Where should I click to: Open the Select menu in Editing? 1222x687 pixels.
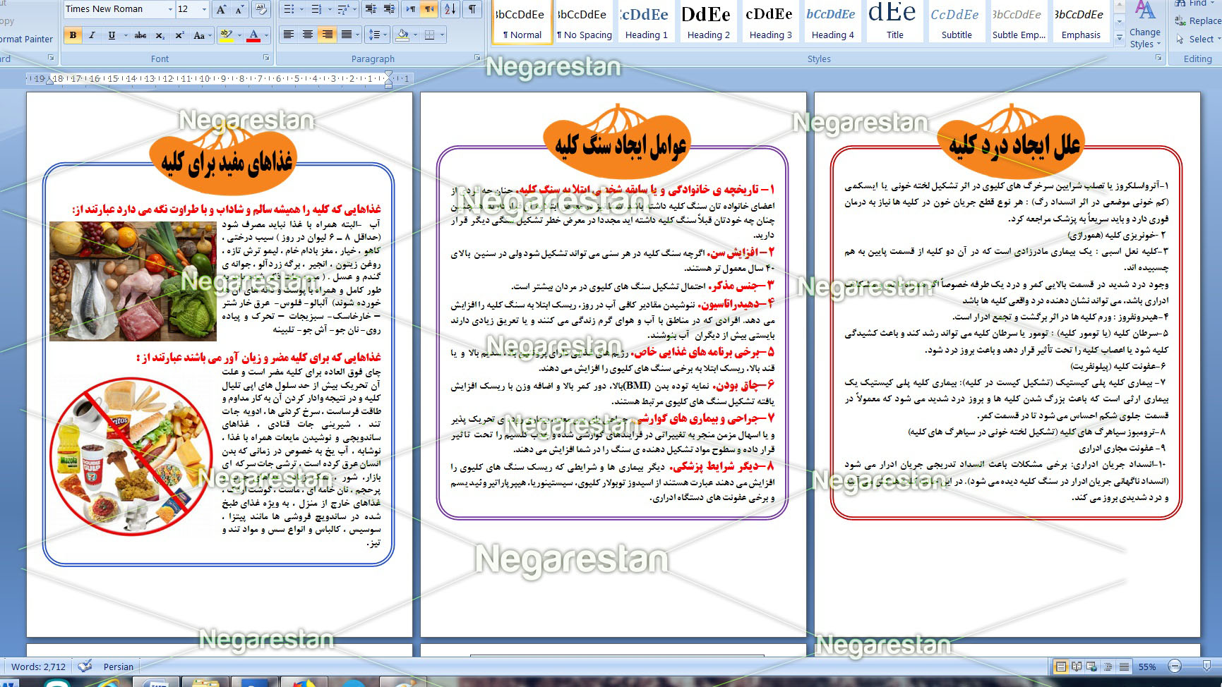tap(1197, 39)
